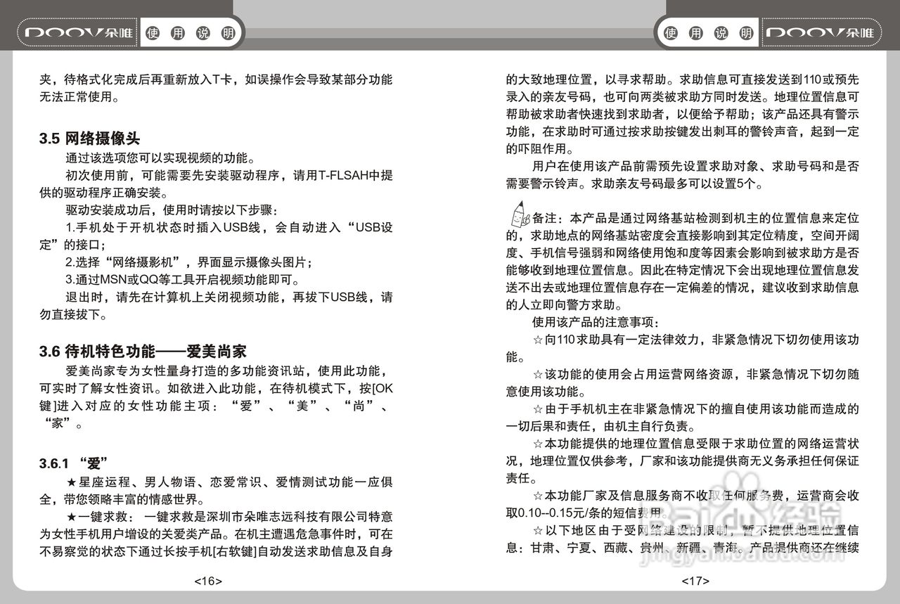Image resolution: width=900 pixels, height=604 pixels.
Task: Expand the 使用该产品的注意事项 list
Action: pyautogui.click(x=593, y=323)
